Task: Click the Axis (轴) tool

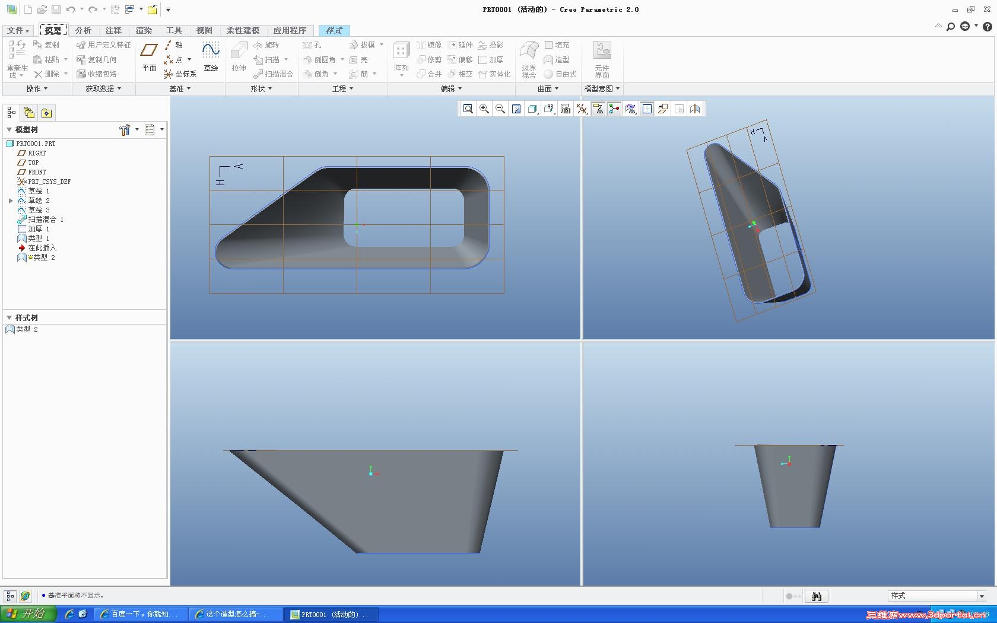Action: coord(173,45)
